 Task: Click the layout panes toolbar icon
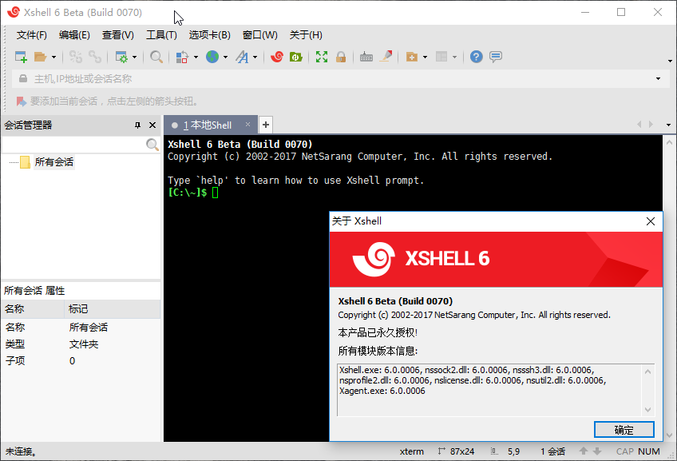(441, 57)
